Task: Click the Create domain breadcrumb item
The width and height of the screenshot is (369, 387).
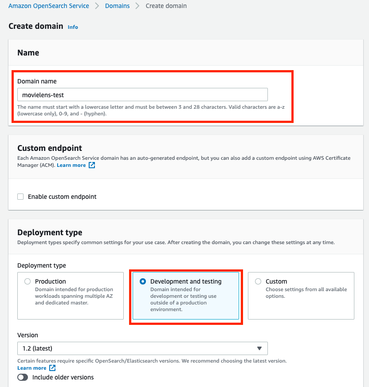Action: [x=166, y=6]
